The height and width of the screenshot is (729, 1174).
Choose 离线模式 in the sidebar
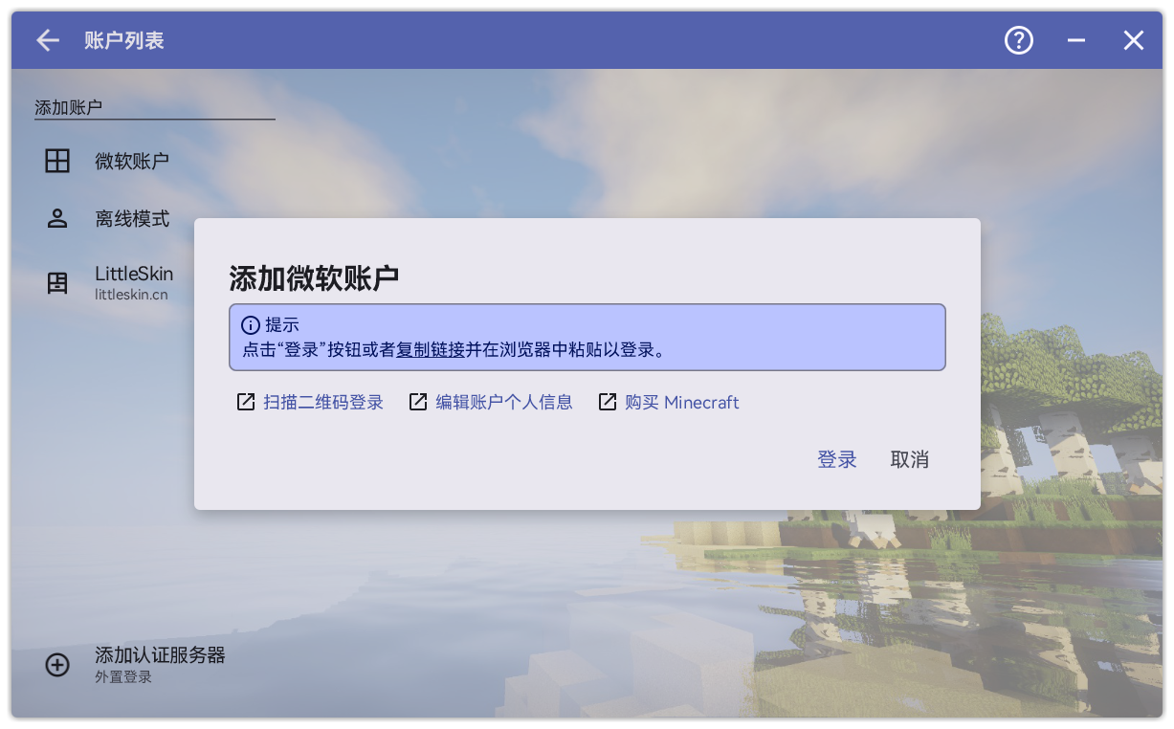pos(131,219)
